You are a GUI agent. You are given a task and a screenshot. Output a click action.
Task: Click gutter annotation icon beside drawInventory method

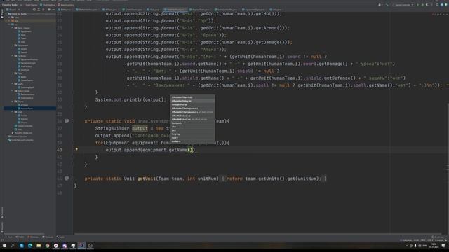pos(67,121)
